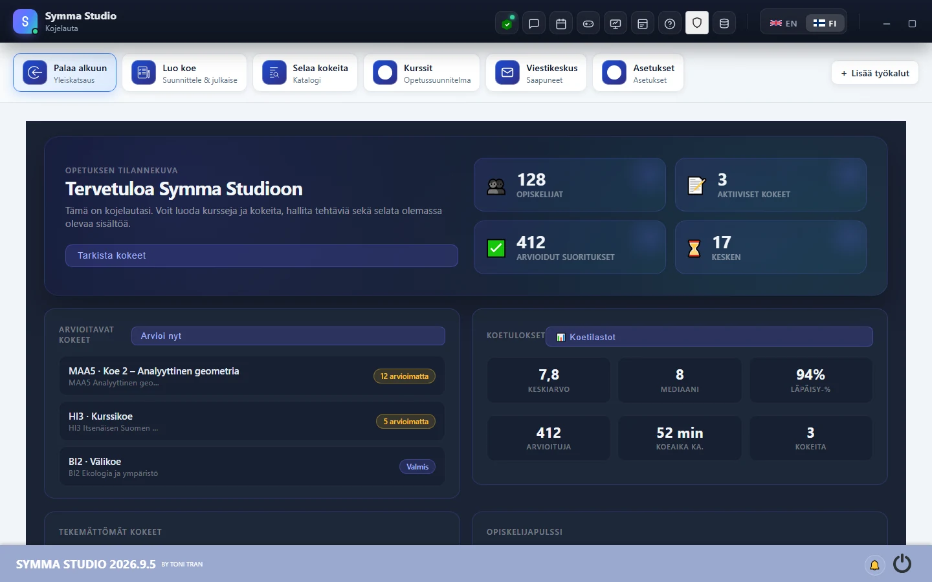The width and height of the screenshot is (932, 582).
Task: Open the HI3 Kurssikoe row
Action: coord(252,422)
